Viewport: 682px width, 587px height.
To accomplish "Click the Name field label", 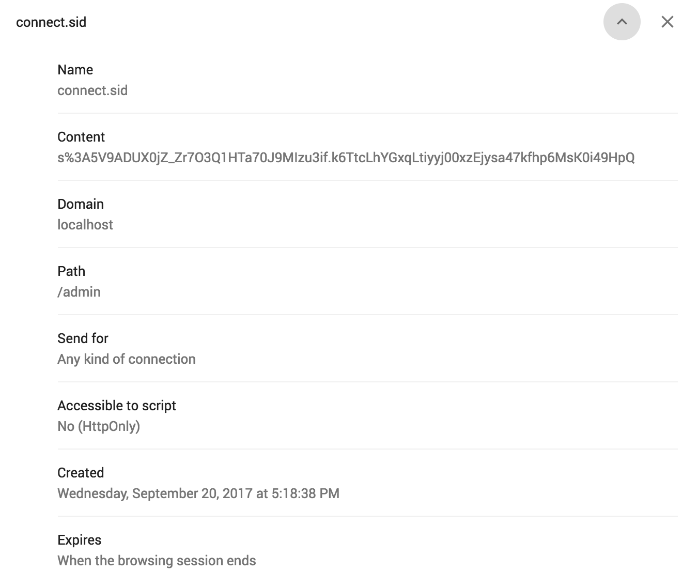I will click(x=75, y=69).
